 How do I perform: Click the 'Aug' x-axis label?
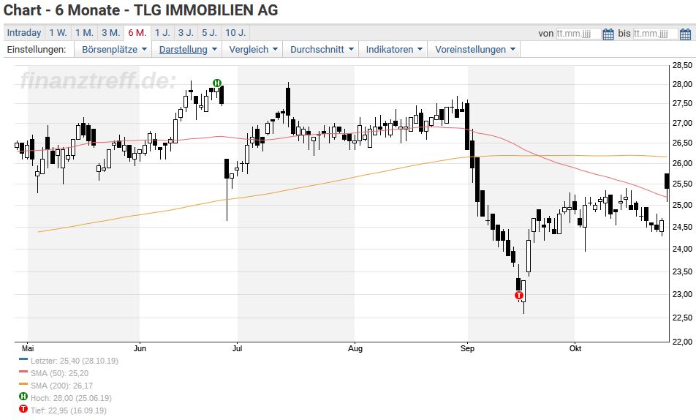pos(355,348)
